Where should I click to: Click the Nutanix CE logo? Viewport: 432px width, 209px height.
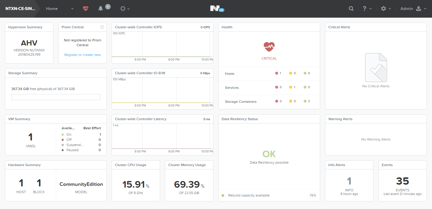[217, 9]
